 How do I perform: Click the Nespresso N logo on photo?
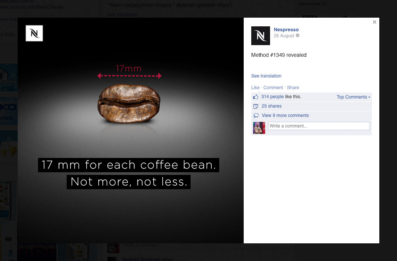(34, 33)
